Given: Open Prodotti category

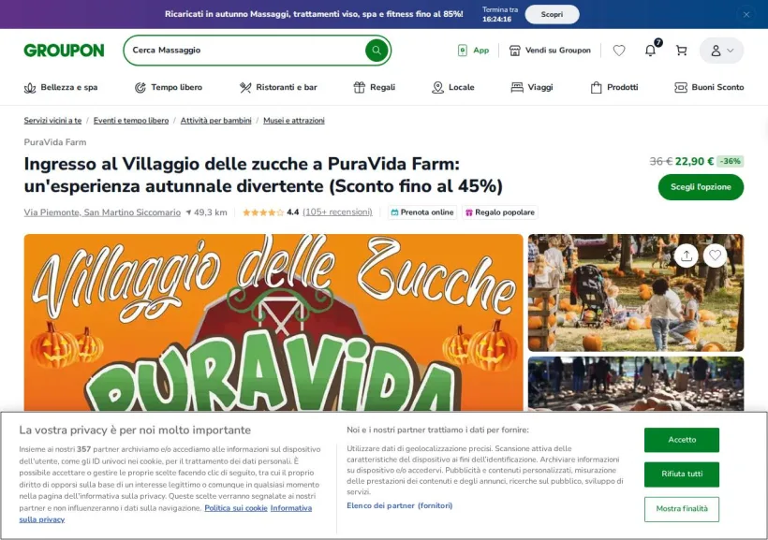Looking at the screenshot, I should click(x=614, y=88).
